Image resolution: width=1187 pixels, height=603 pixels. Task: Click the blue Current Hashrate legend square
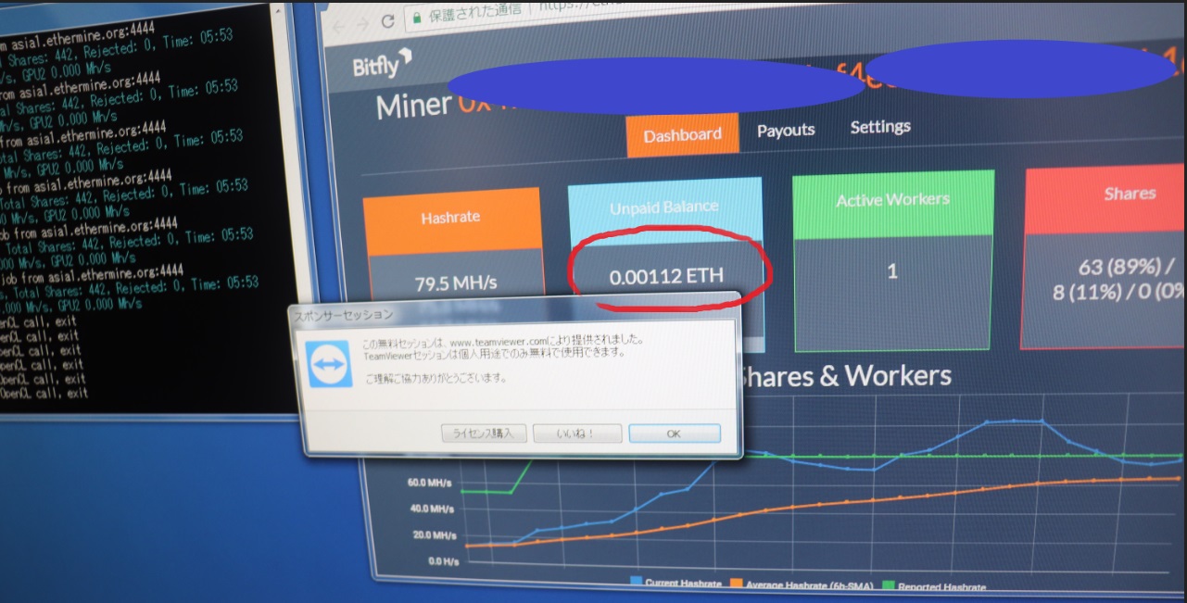[x=637, y=582]
